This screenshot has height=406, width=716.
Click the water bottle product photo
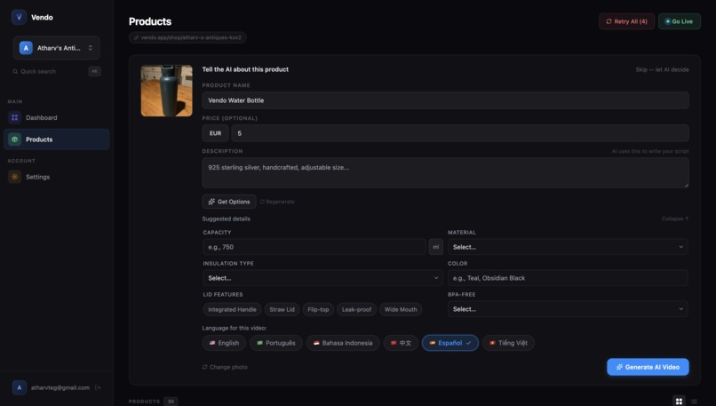[167, 91]
